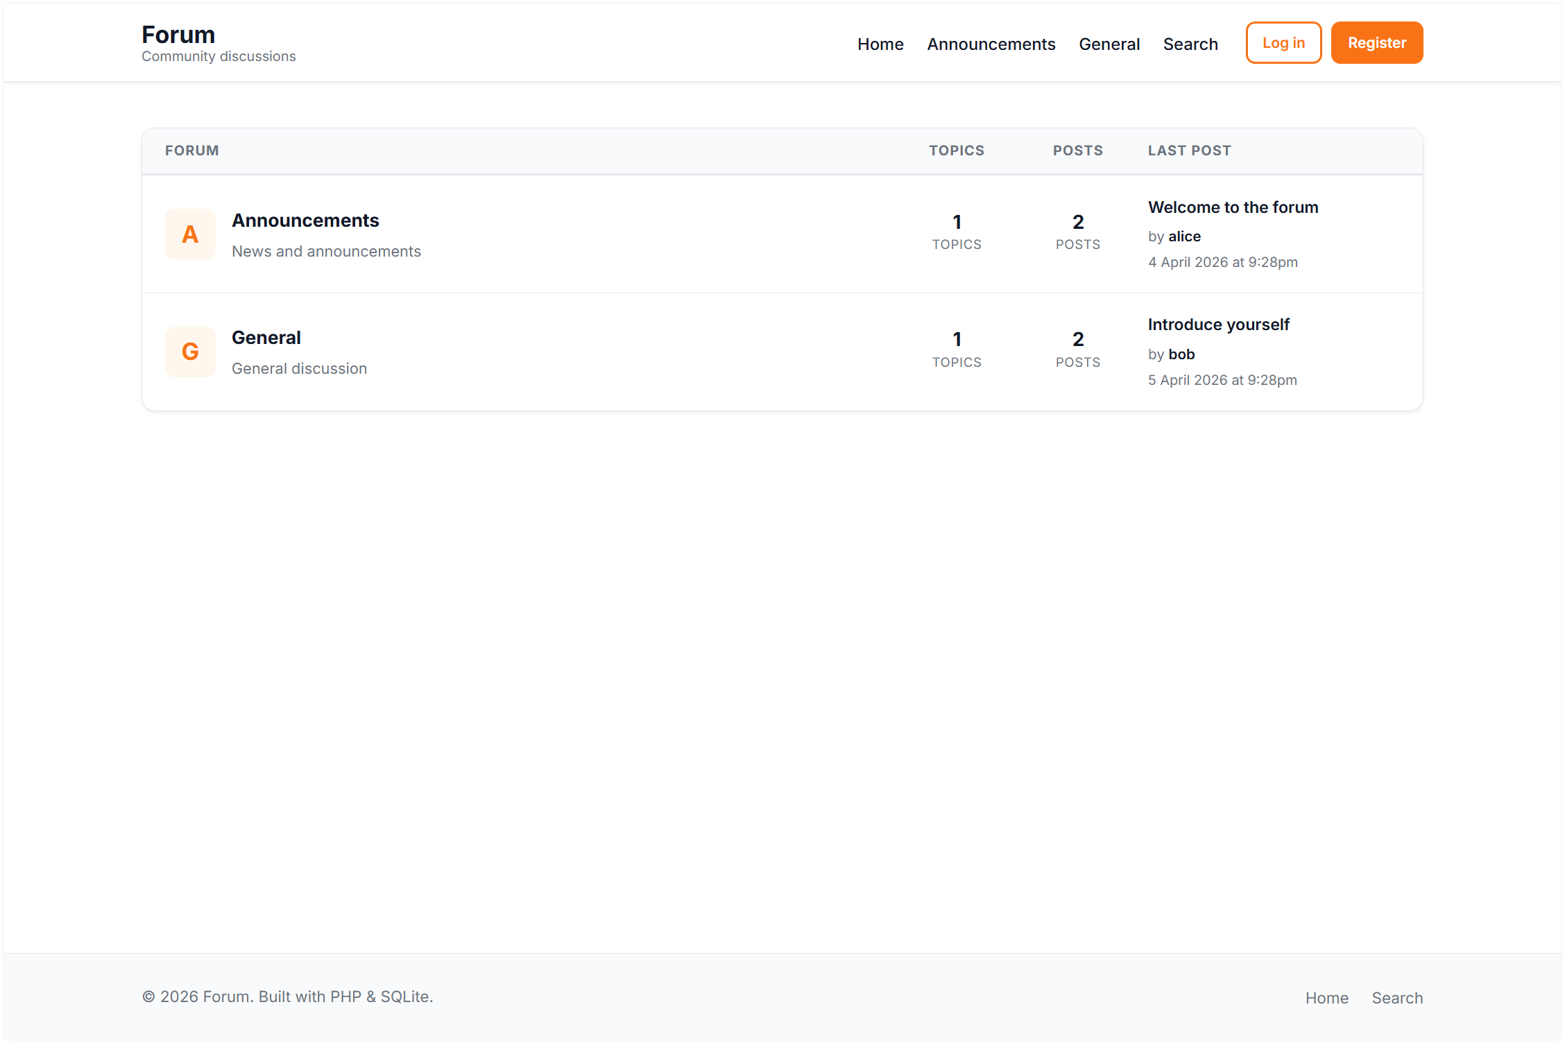Screen dimensions: 1565x1043
Task: Click the Announcements description text
Action: [x=326, y=251]
